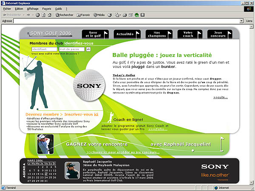The width and height of the screenshot is (255, 191).
Task: Click the vertical scrollbar down arrow
Action: 252,183
